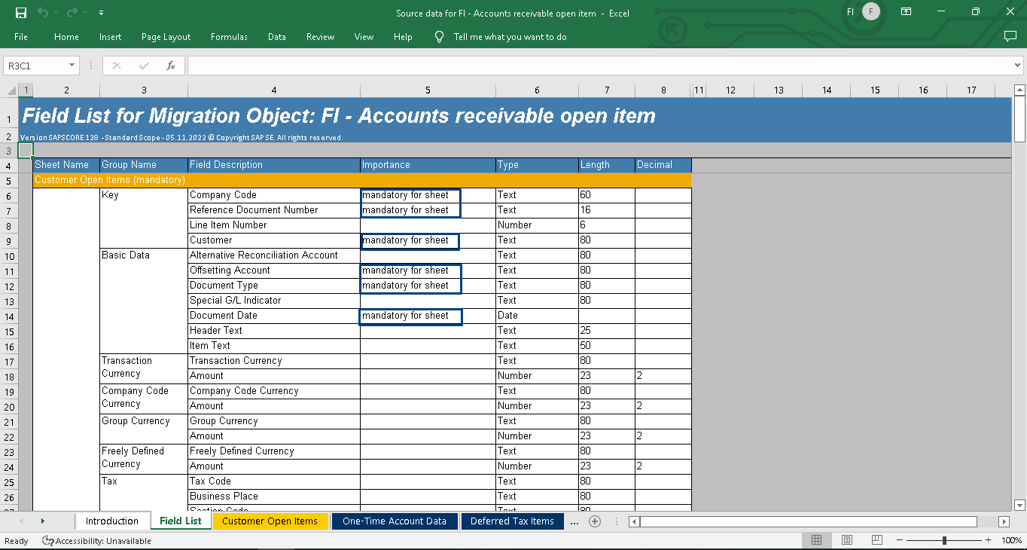Expand the Name Box dropdown

[72, 66]
